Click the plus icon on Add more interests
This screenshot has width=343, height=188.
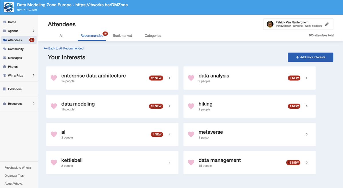click(297, 57)
